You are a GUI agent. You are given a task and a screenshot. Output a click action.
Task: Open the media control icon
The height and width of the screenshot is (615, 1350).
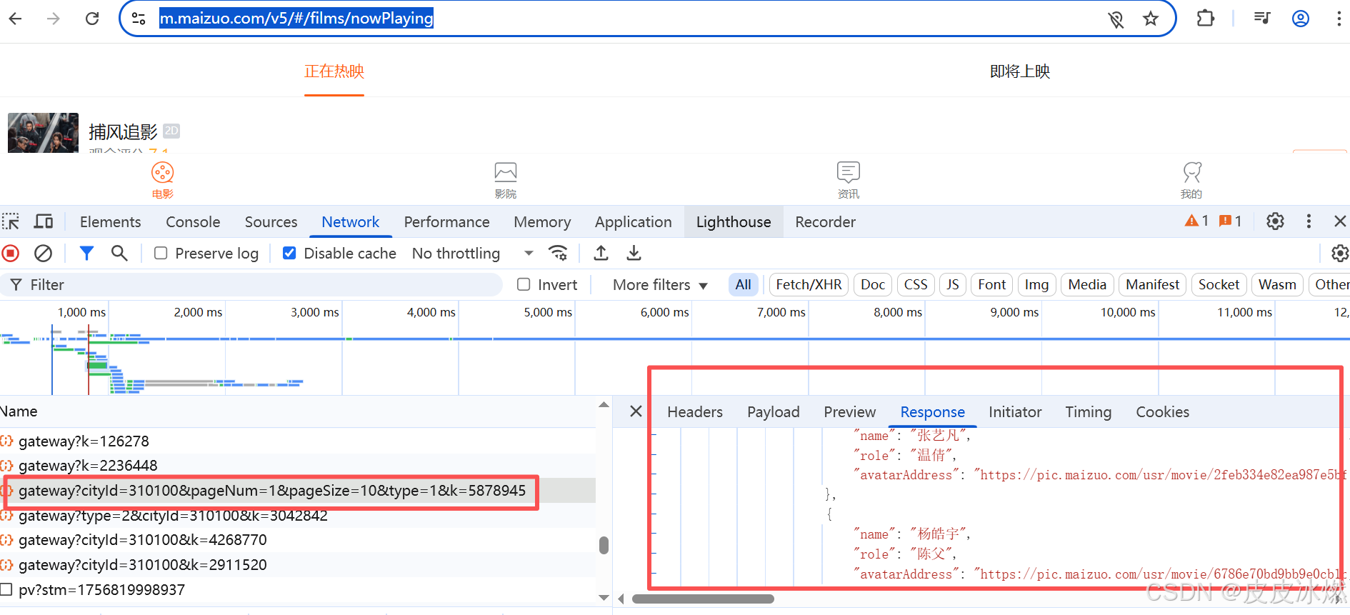(x=1262, y=19)
